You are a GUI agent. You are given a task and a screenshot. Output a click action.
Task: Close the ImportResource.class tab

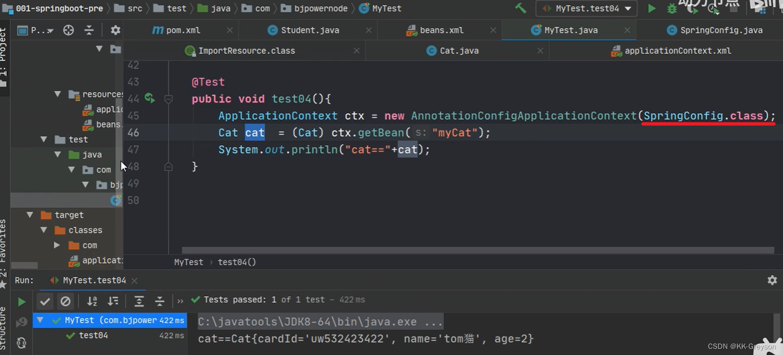click(x=356, y=51)
